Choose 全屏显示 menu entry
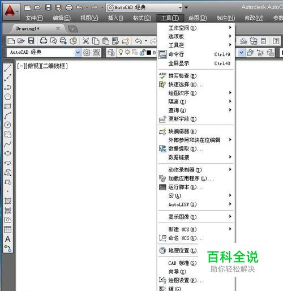Viewport: 283px width, 291px height. pos(196,63)
